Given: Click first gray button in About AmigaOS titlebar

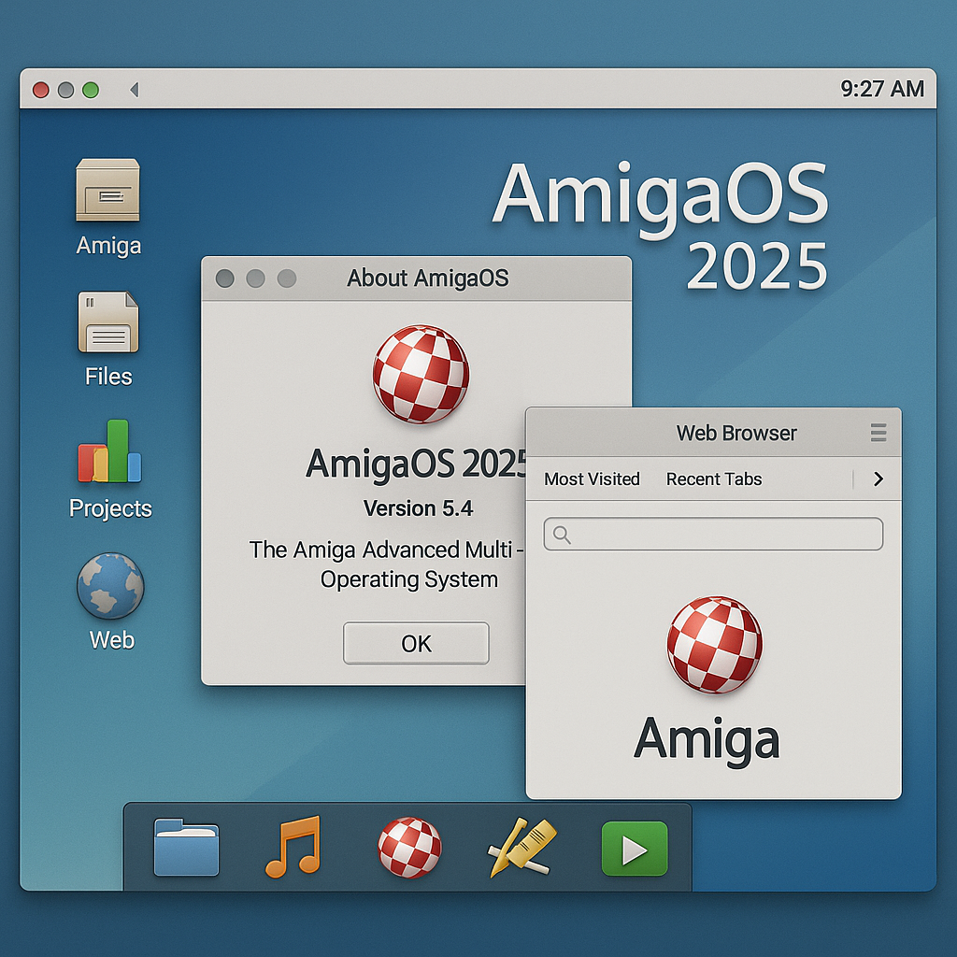Looking at the screenshot, I should 224,279.
